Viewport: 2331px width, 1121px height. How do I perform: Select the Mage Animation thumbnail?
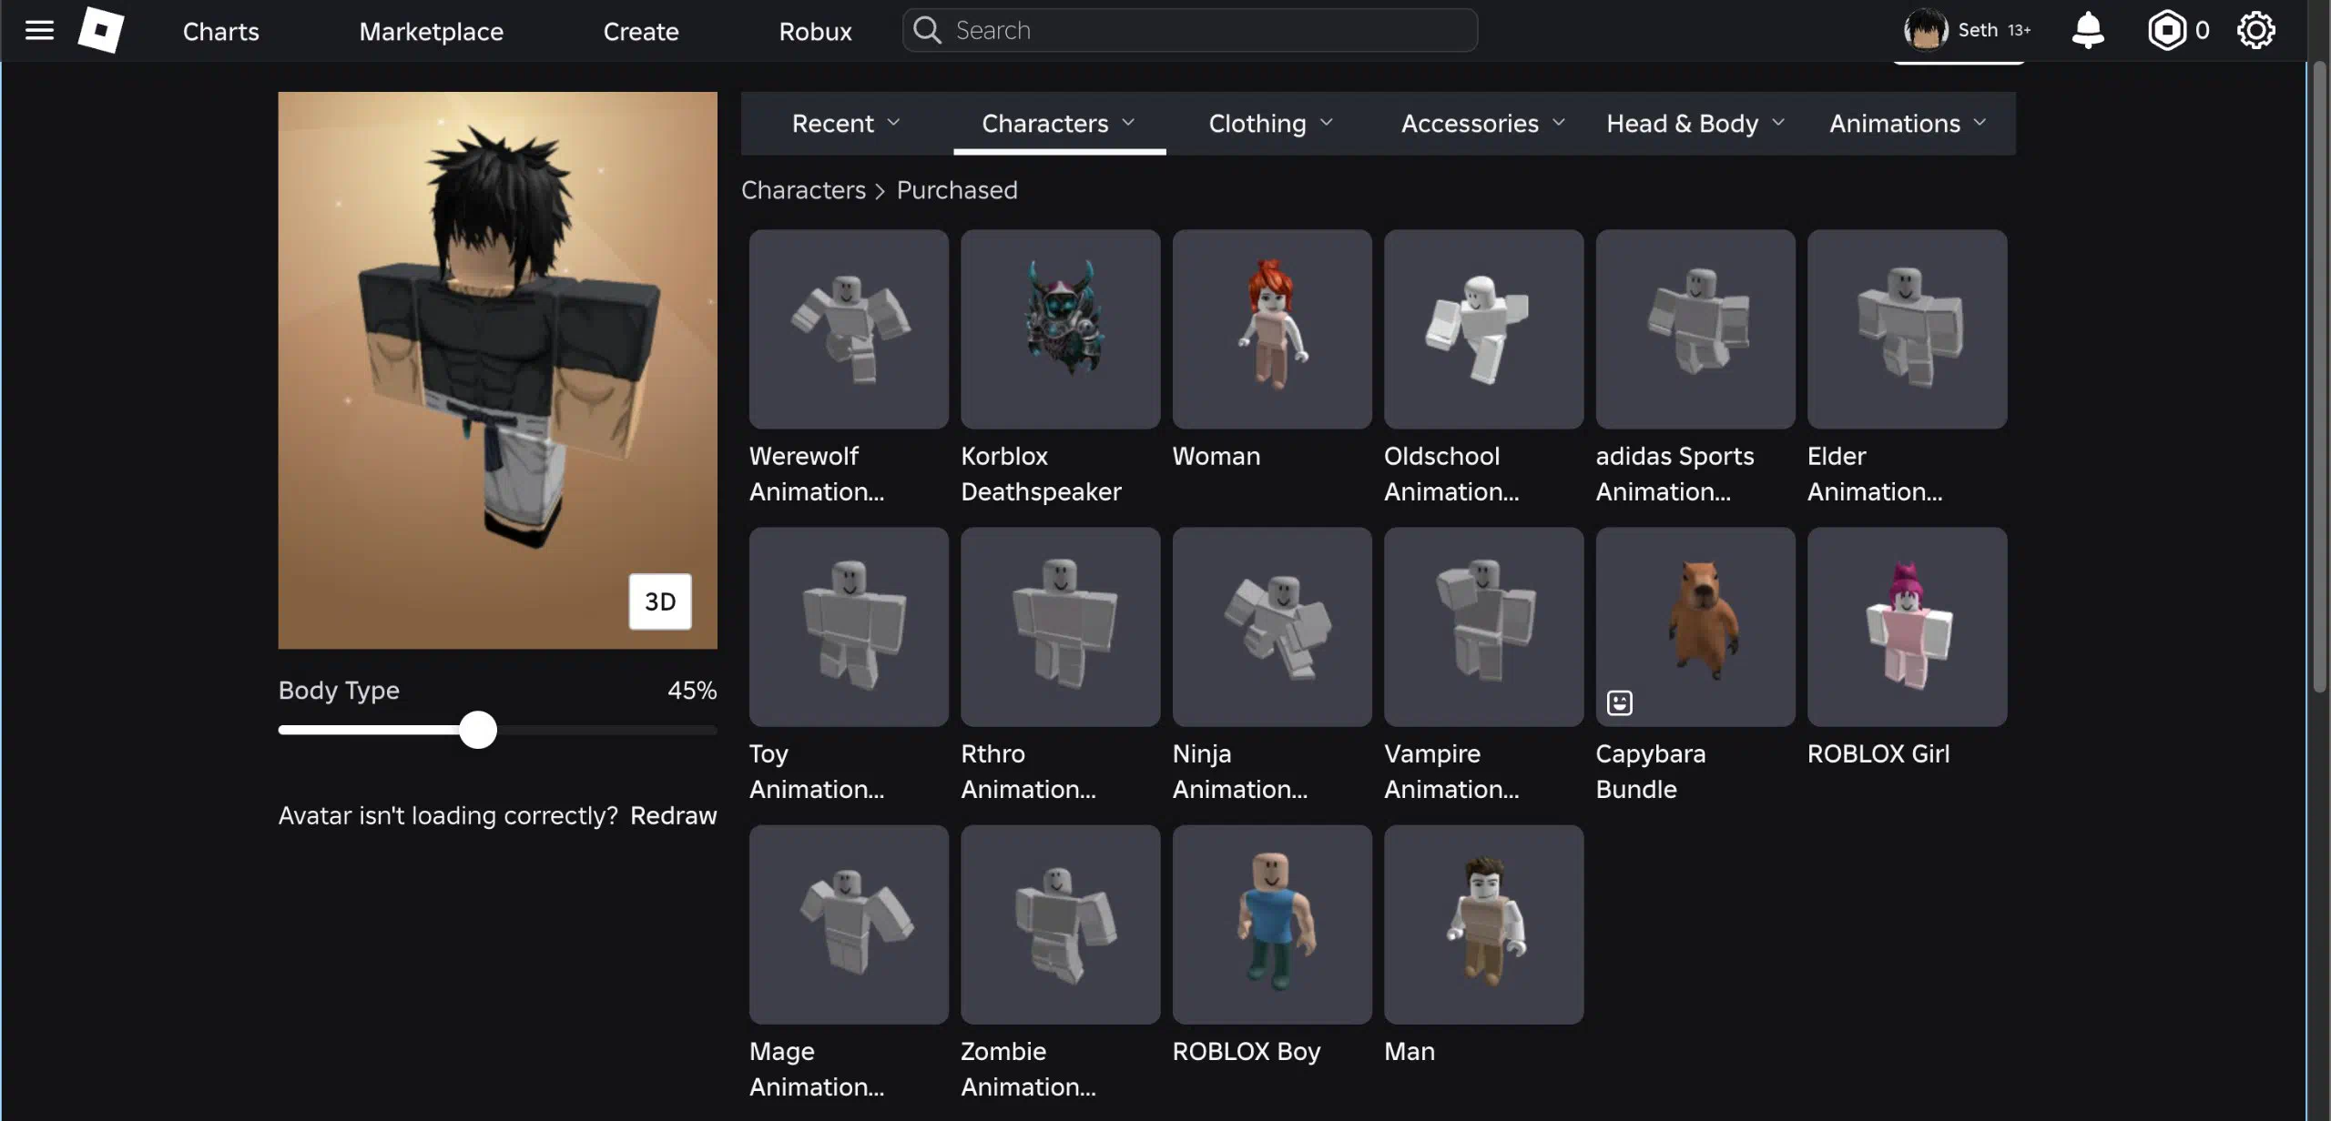click(x=849, y=924)
